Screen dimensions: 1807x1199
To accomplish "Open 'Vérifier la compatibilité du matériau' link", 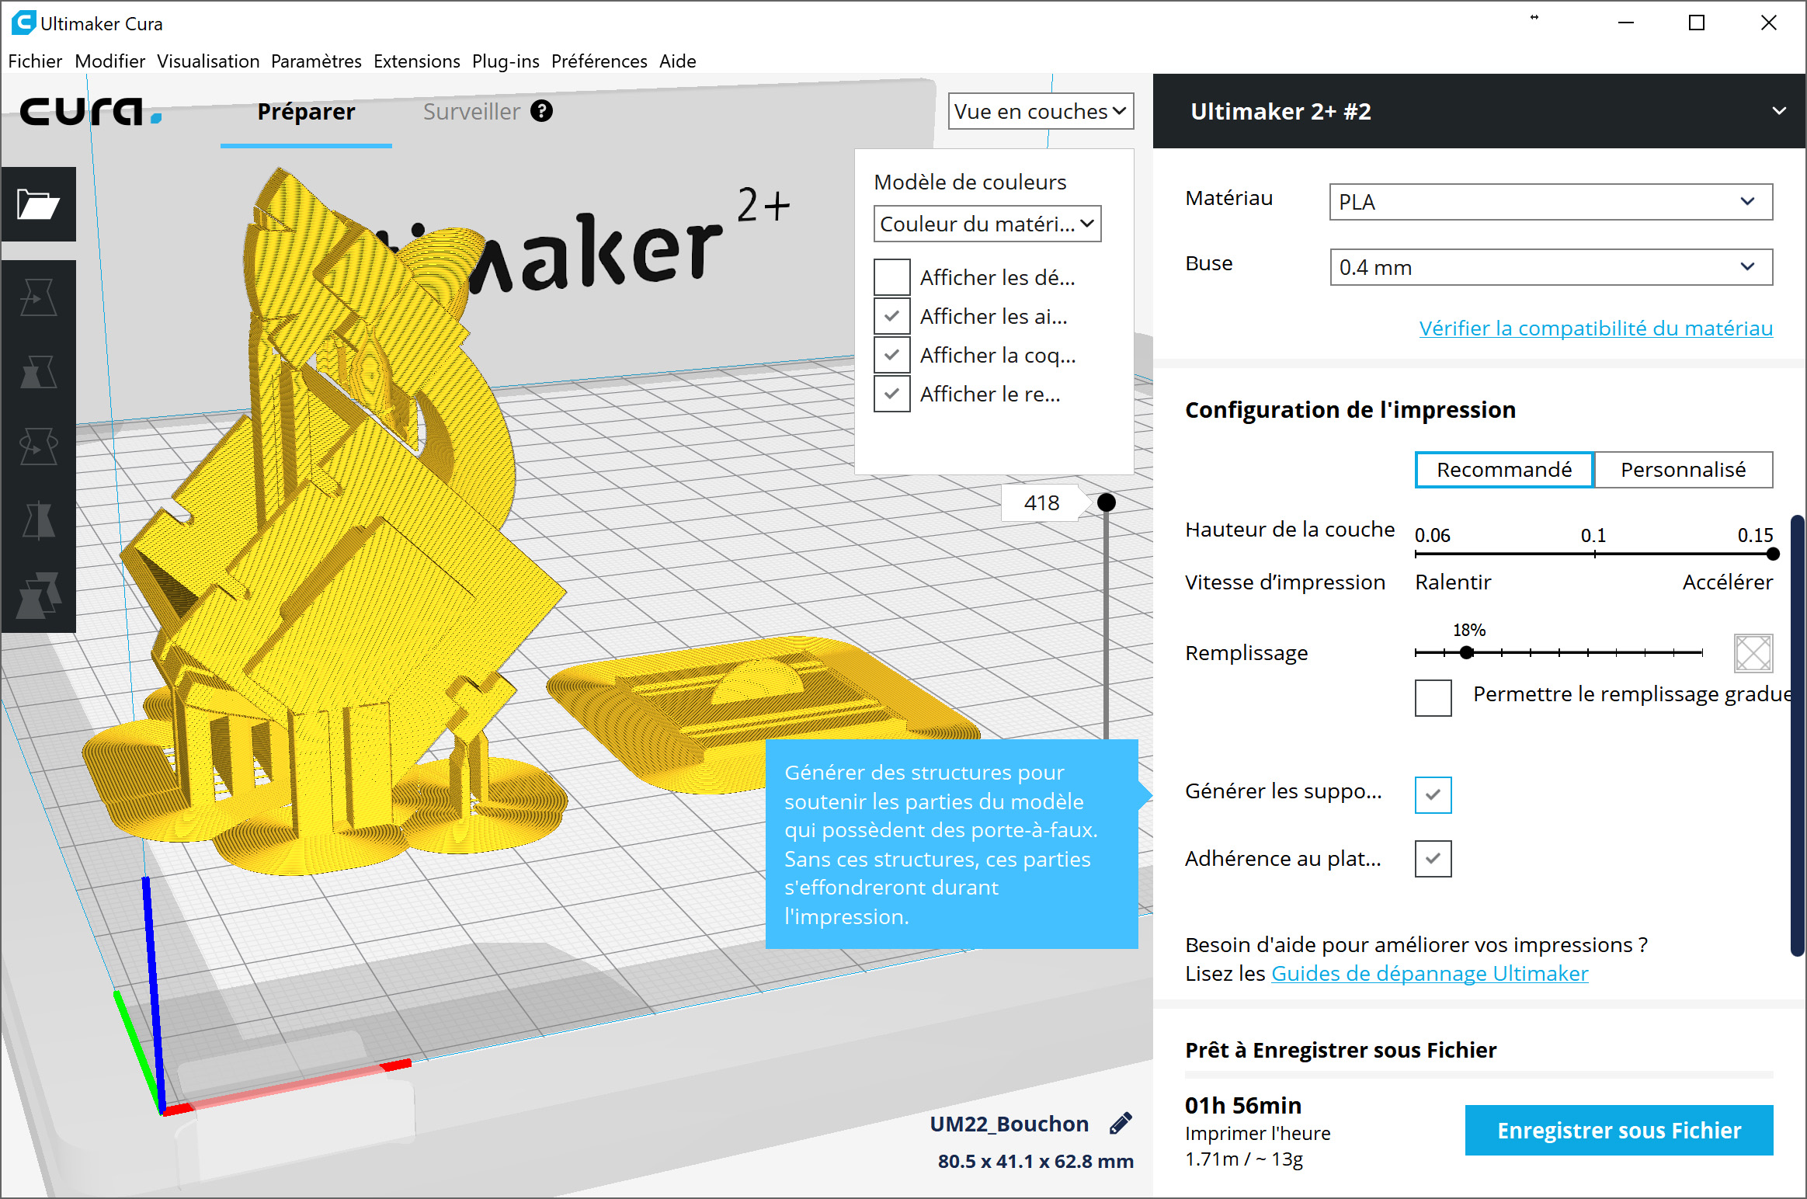I will point(1596,328).
